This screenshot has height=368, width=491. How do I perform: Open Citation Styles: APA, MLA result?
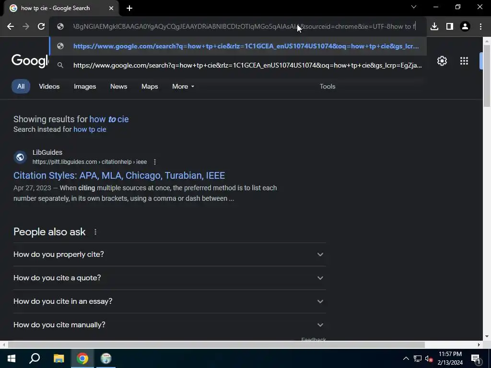click(119, 175)
